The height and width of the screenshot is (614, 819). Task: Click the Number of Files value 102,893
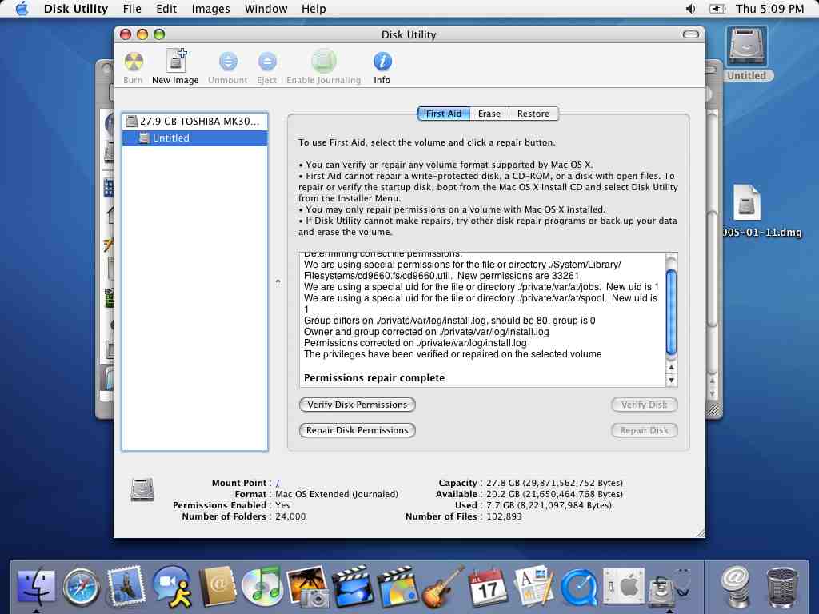click(504, 516)
